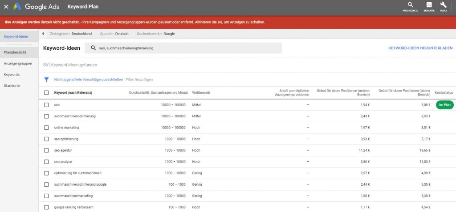Sort by Gebot (oberer Bereich) column

coord(404,92)
